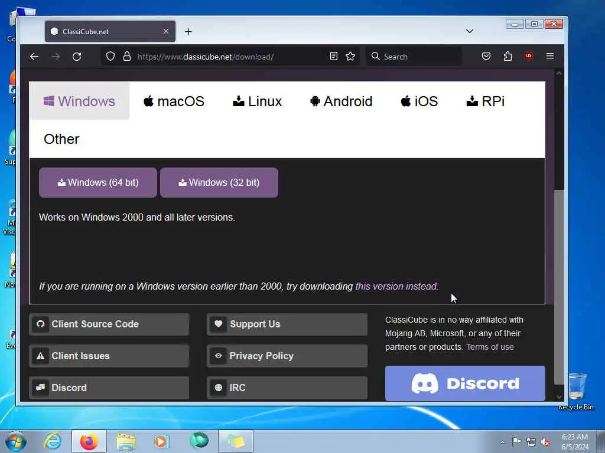Viewport: 605px width, 453px height.
Task: Click the scrollbar up arrow
Action: point(559,73)
